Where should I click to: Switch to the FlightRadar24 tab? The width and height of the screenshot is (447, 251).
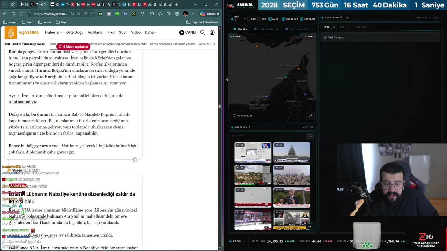(266, 29)
